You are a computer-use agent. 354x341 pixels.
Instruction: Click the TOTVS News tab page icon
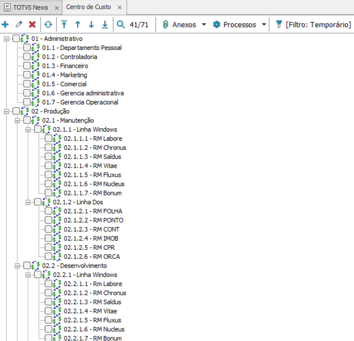7,7
